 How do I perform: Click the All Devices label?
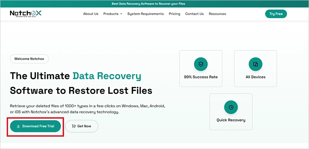point(255,77)
